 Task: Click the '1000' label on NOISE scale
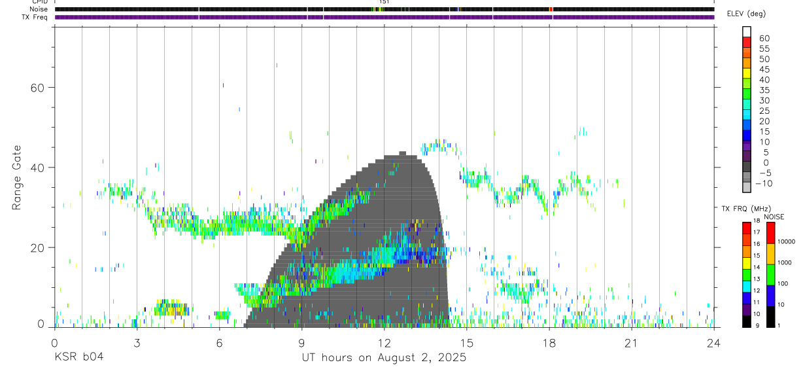[786, 263]
